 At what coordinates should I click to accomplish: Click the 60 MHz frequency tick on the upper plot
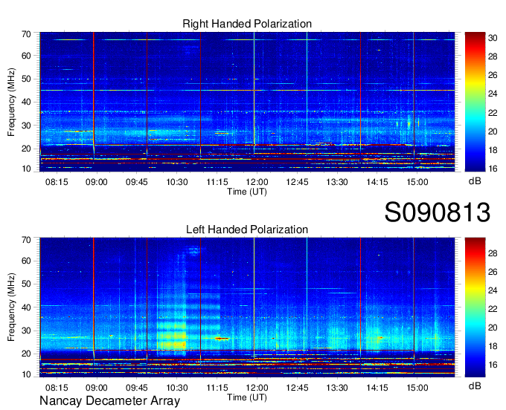(x=26, y=56)
